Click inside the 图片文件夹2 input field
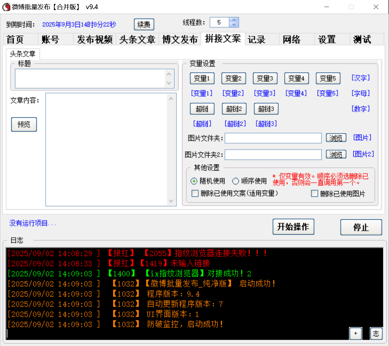 [273, 154]
